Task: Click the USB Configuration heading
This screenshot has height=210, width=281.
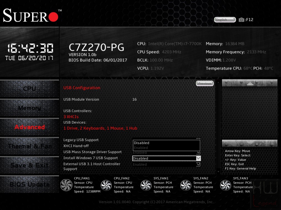Action: coord(82,87)
